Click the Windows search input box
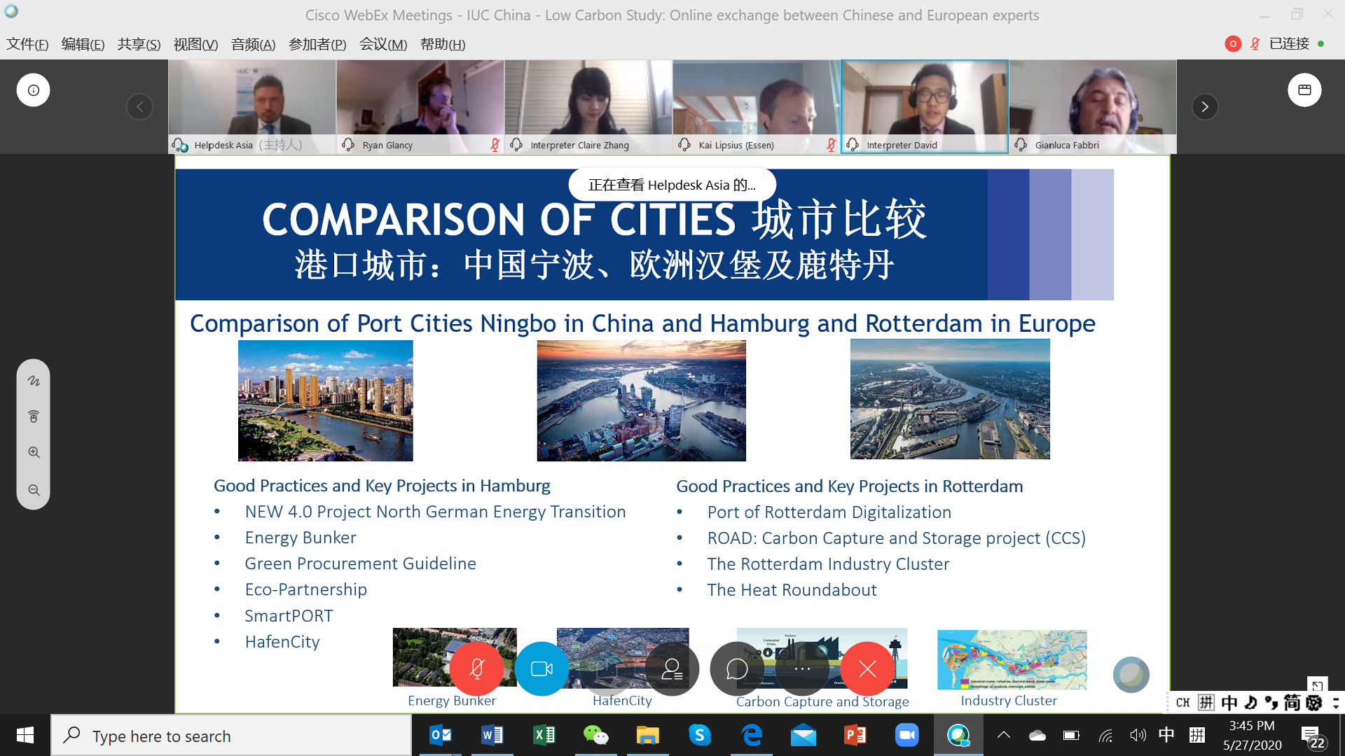The width and height of the screenshot is (1345, 756). [x=231, y=736]
